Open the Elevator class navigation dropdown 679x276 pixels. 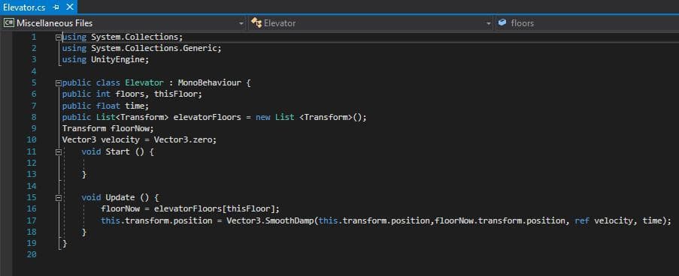click(x=371, y=23)
